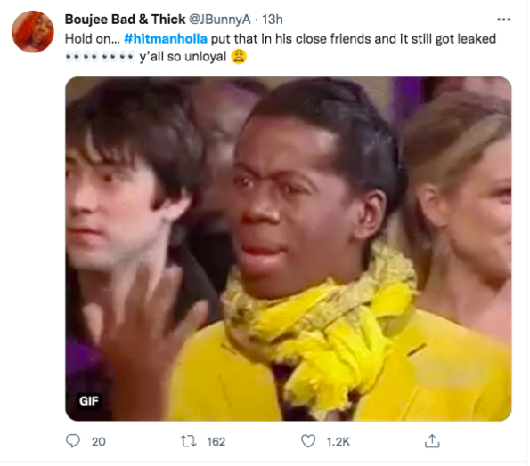Click the words "Hold on..." opening the tweet
Screen dimensions: 530x466
pyautogui.click(x=93, y=39)
